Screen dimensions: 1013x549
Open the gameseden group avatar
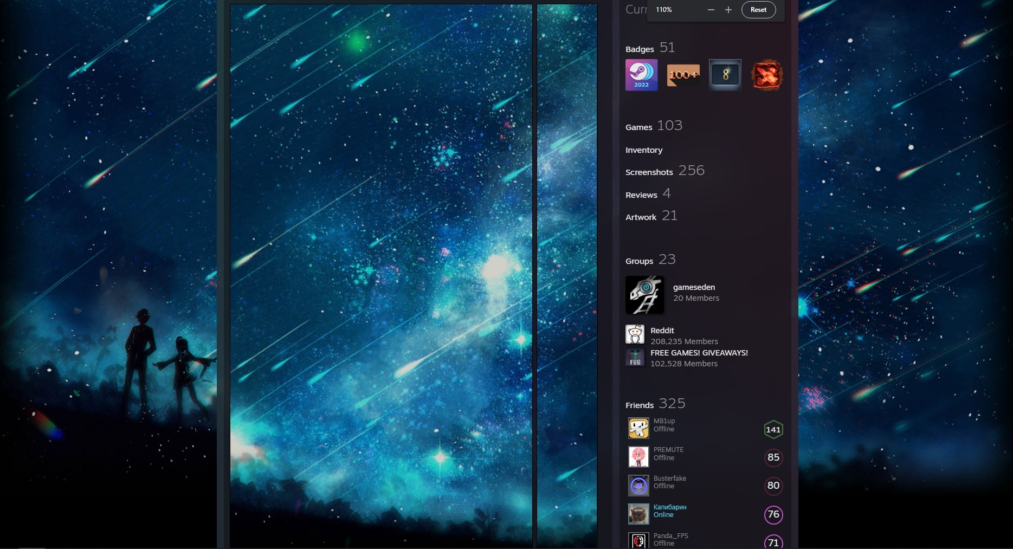tap(645, 295)
